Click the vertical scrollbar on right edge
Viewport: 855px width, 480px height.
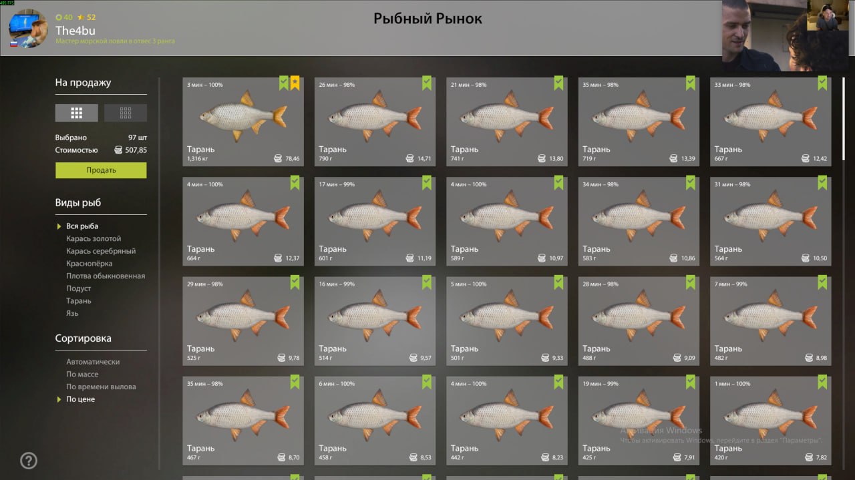844,120
